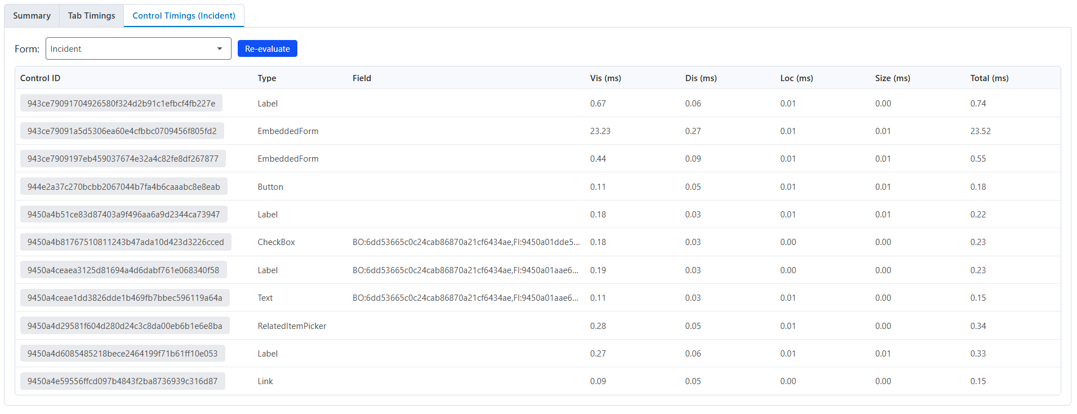Select control ID 9450a4e59556ffcd097b4843f2ba8736939c316d87
The image size is (1077, 414).
[123, 381]
